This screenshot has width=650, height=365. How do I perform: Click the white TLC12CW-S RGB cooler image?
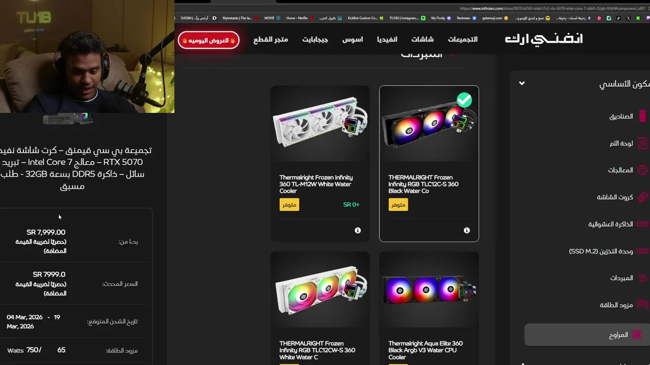click(x=320, y=290)
